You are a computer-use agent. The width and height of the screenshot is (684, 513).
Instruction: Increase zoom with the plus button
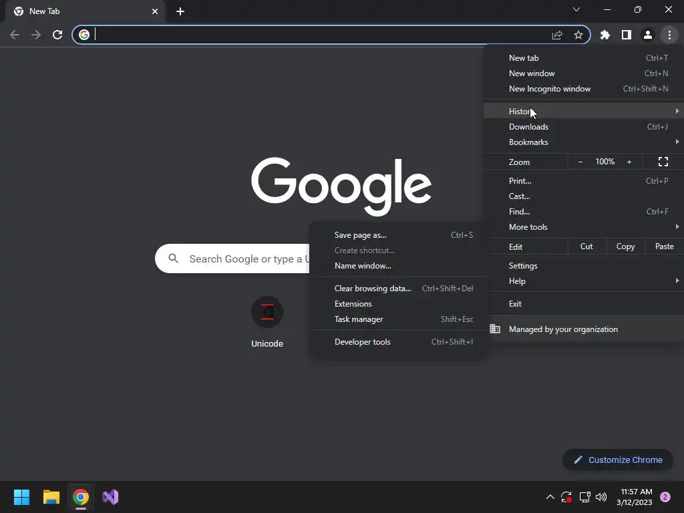click(x=629, y=162)
